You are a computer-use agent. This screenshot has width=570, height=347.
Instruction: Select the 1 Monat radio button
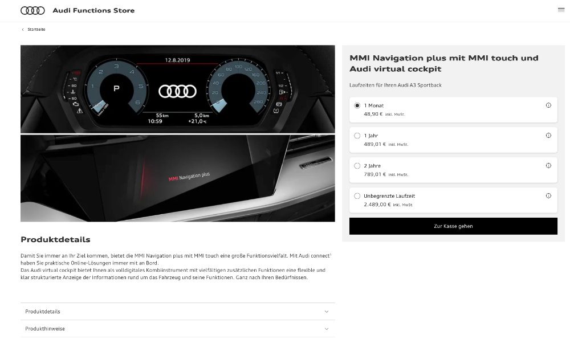tap(357, 105)
